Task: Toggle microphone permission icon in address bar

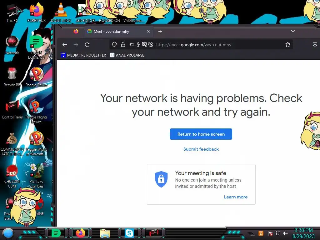Action: tap(138, 44)
